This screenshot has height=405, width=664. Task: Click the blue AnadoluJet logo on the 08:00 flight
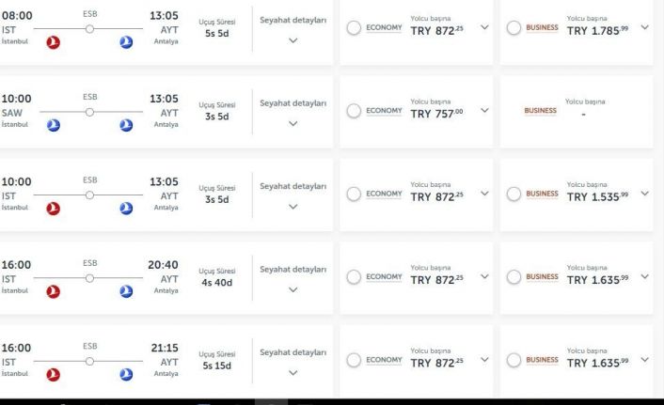[126, 43]
